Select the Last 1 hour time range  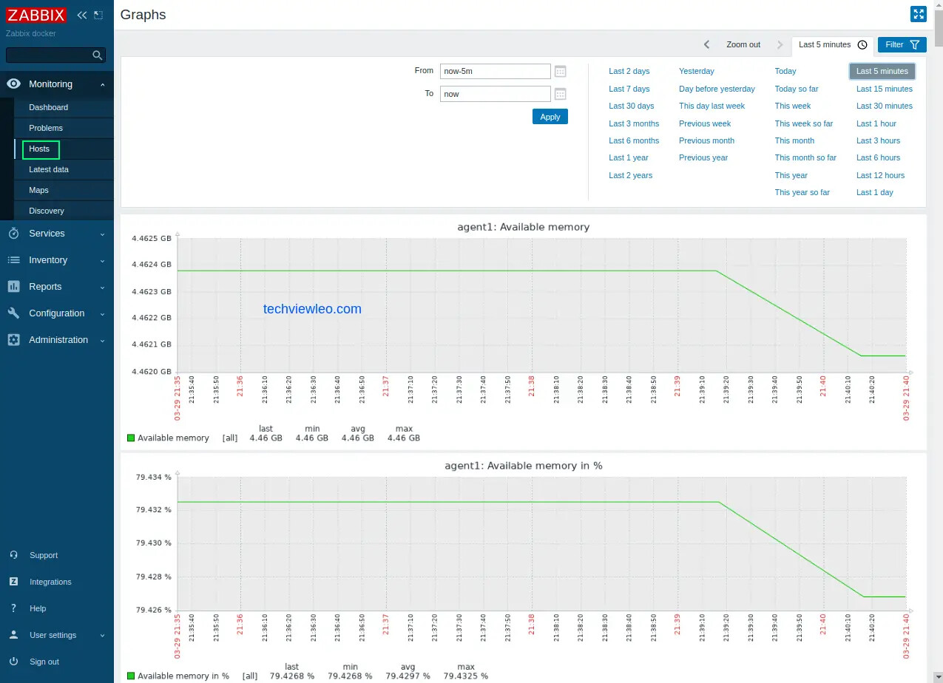click(876, 123)
